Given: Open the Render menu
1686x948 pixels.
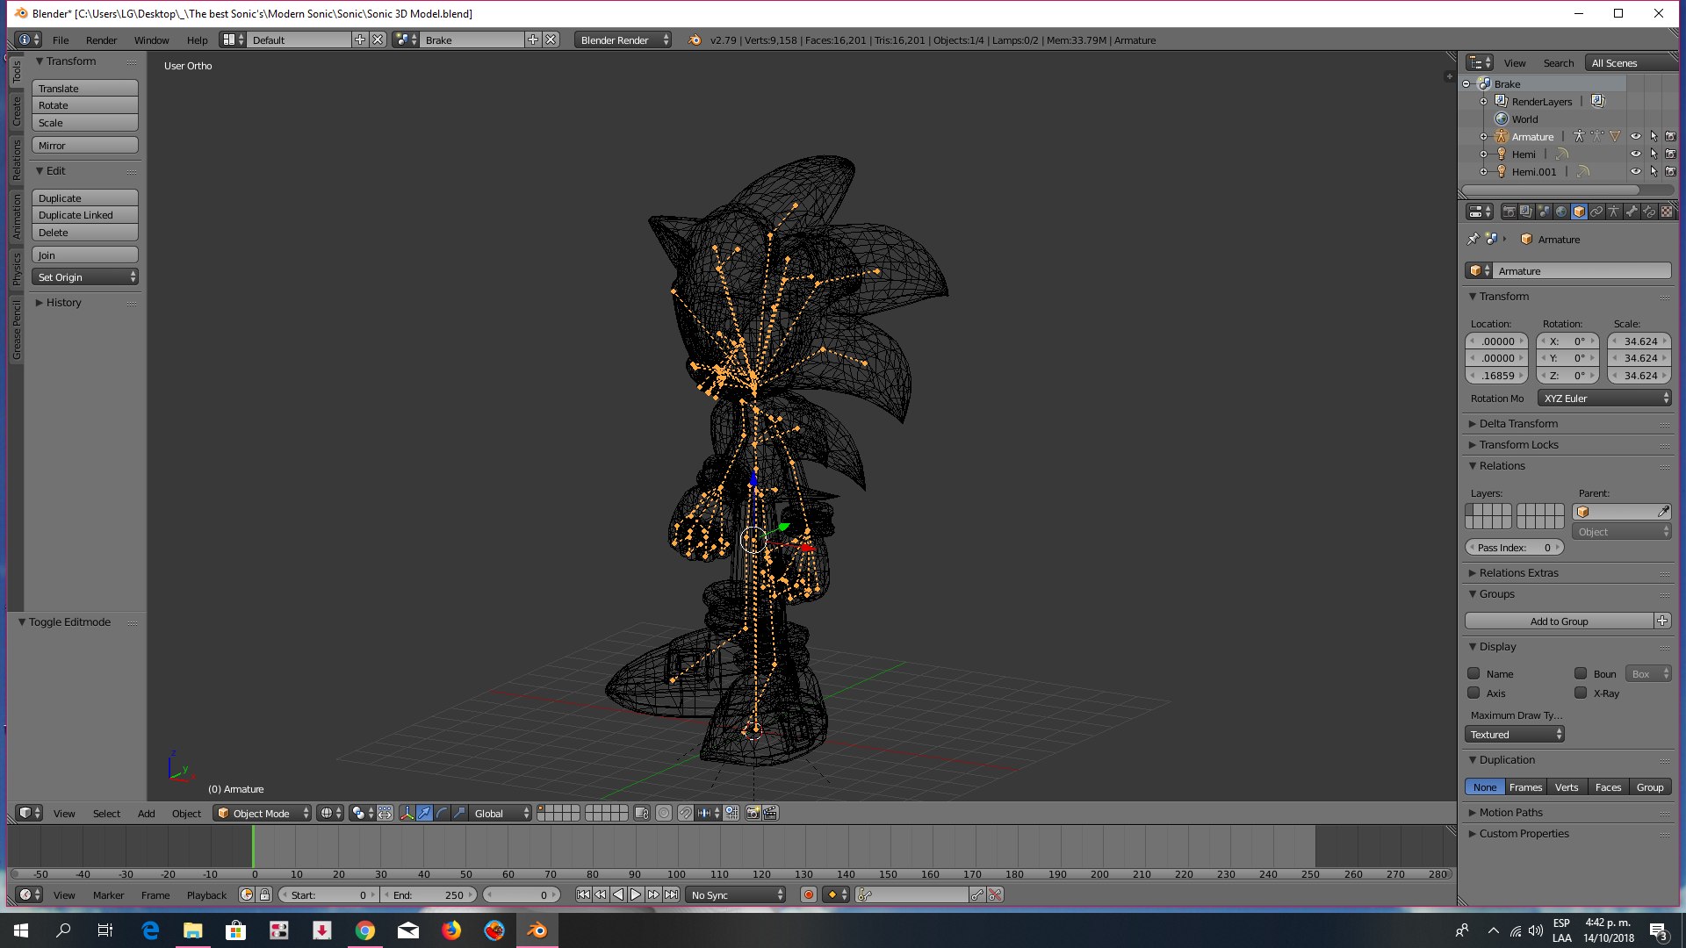Looking at the screenshot, I should pyautogui.click(x=101, y=40).
